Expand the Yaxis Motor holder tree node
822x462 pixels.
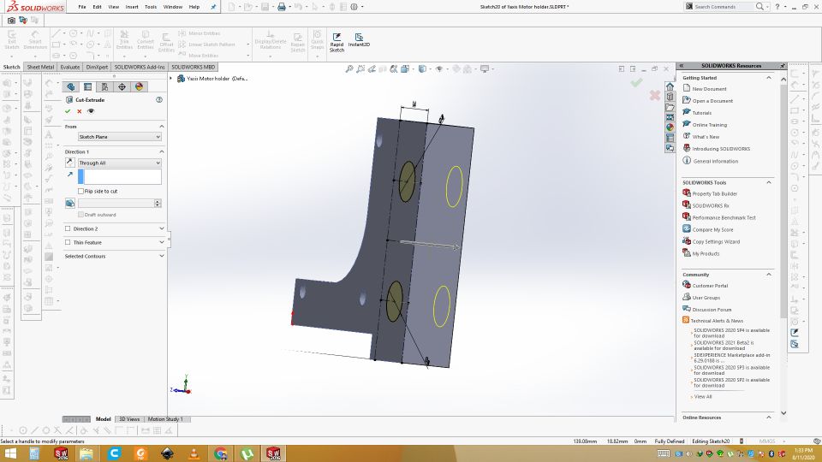coord(171,79)
